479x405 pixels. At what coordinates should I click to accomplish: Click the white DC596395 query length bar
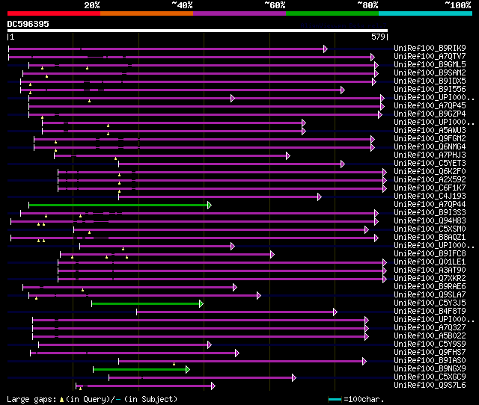pos(198,31)
